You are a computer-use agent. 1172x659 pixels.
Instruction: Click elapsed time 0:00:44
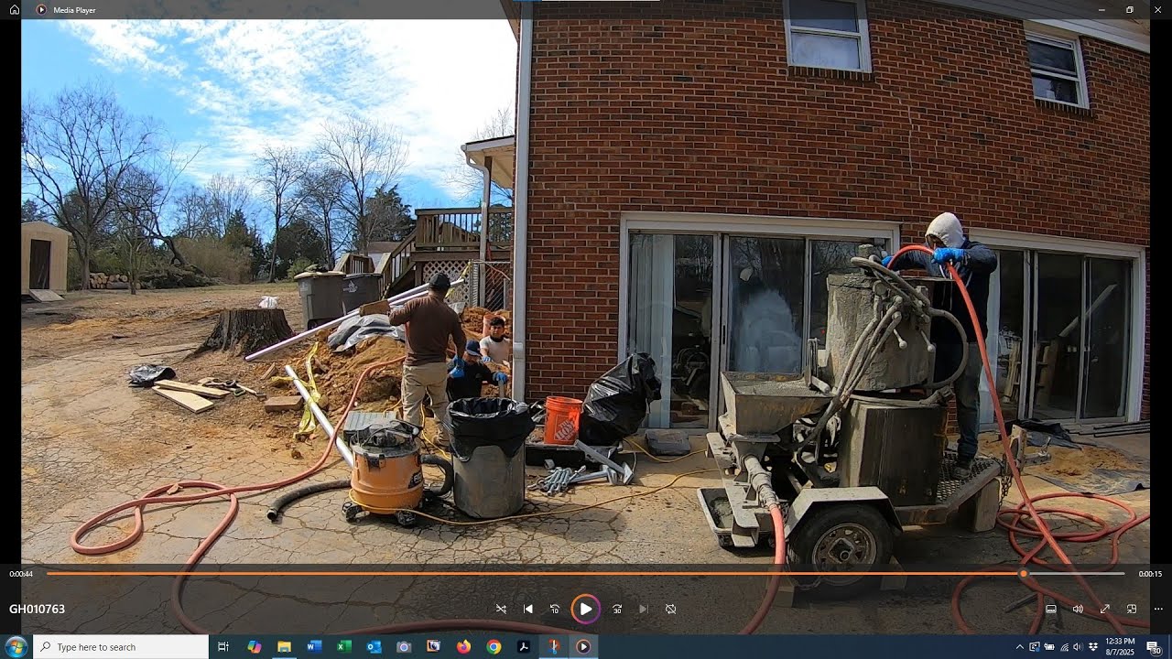[x=21, y=574]
